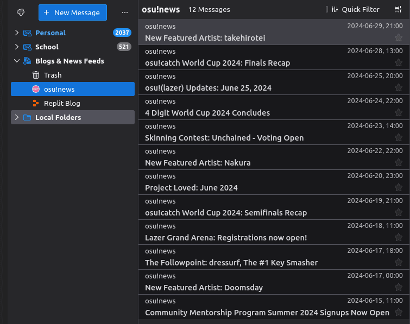Image resolution: width=410 pixels, height=324 pixels.
Task: Expand the Local Folders tree
Action: click(16, 117)
